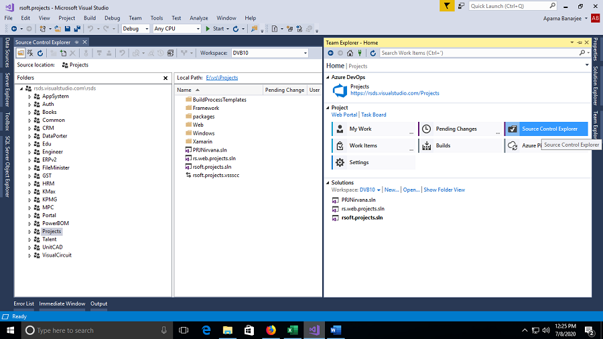Select the Xamarin folder in file list
Image resolution: width=603 pixels, height=339 pixels.
coord(202,141)
